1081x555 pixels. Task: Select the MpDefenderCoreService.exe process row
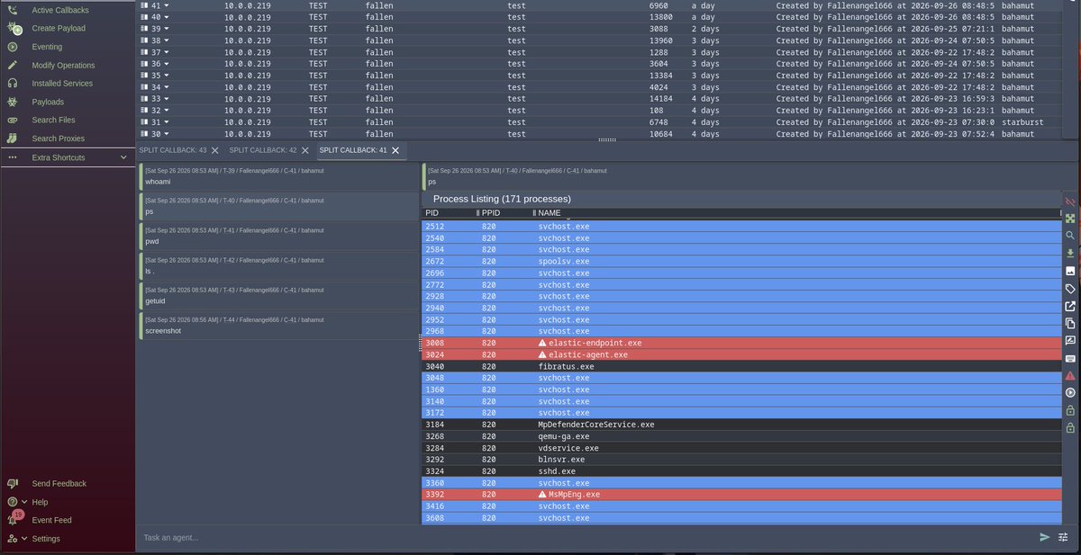pos(741,425)
